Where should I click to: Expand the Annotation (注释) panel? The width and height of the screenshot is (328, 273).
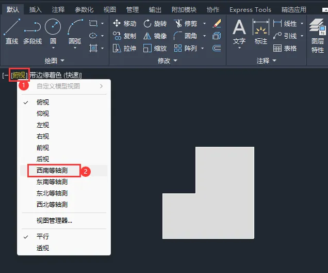[x=267, y=61]
